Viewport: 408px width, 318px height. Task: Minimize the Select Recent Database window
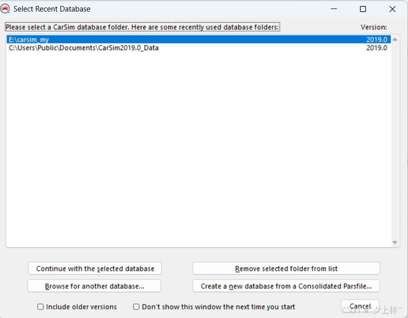[334, 9]
